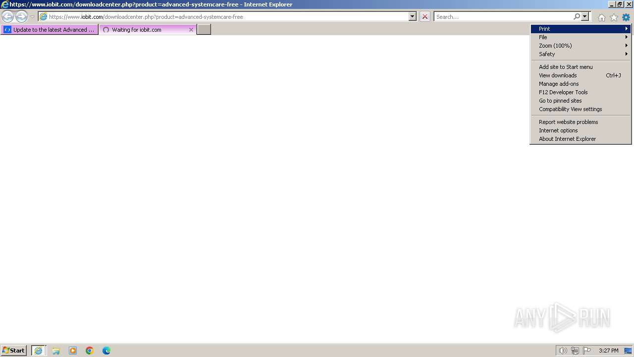Open the Print submenu
Screen dimensions: 634x357
pos(581,29)
